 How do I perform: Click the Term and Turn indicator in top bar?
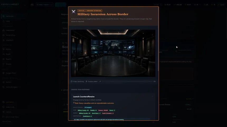click(x=44, y=5)
